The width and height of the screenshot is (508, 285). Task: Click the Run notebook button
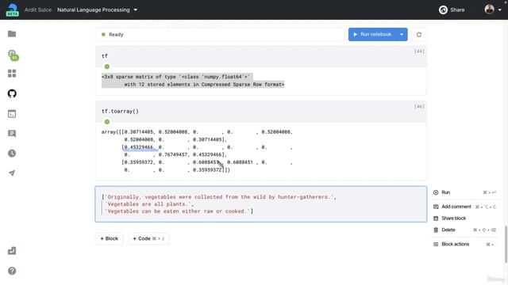(x=372, y=35)
